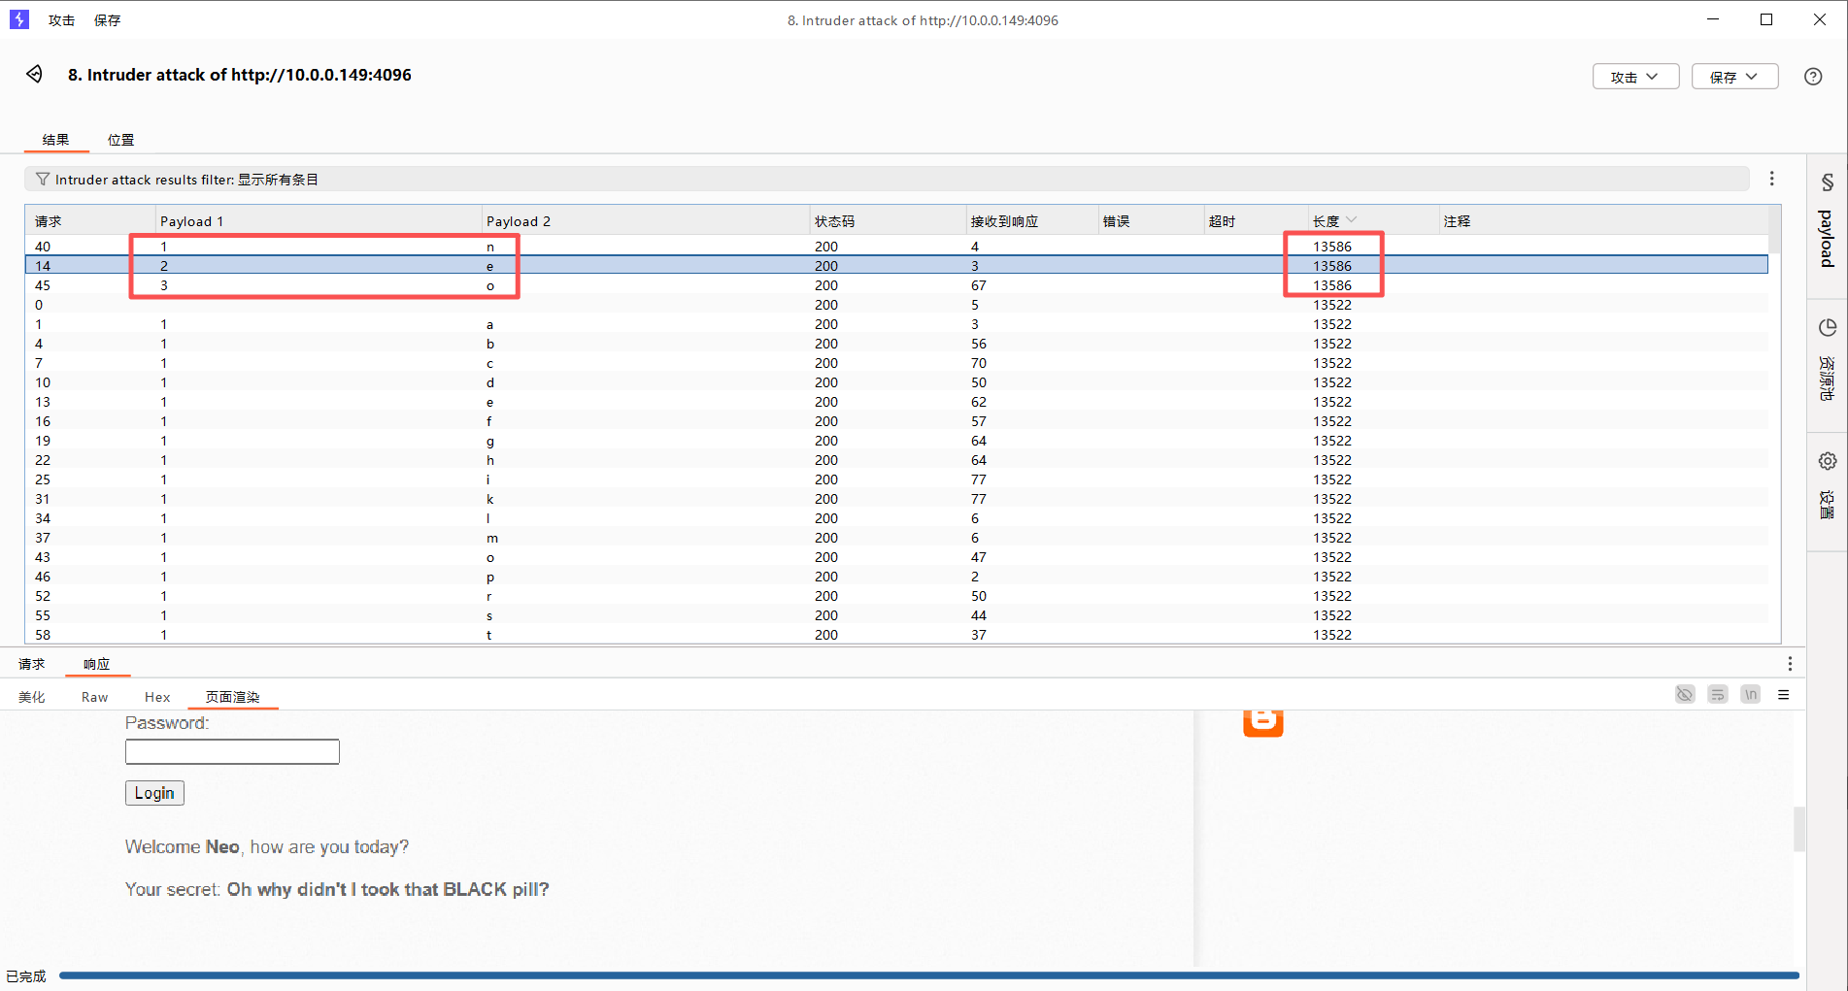Open the payload vertical side tab label

tap(1828, 239)
